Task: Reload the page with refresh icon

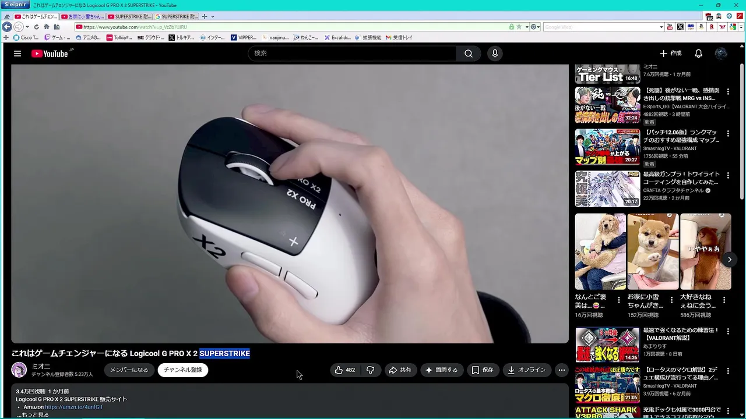Action: coord(36,27)
